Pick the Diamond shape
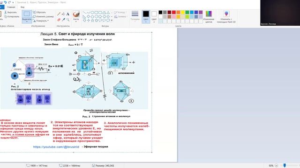Viewport: 300px width, 168px height. pyautogui.click(x=88, y=17)
